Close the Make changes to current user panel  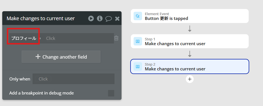pos(117,19)
